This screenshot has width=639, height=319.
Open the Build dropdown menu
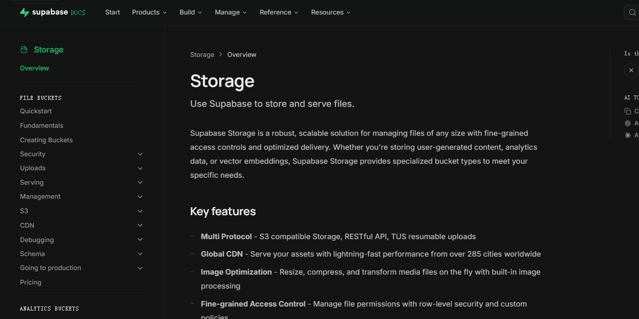coord(191,12)
